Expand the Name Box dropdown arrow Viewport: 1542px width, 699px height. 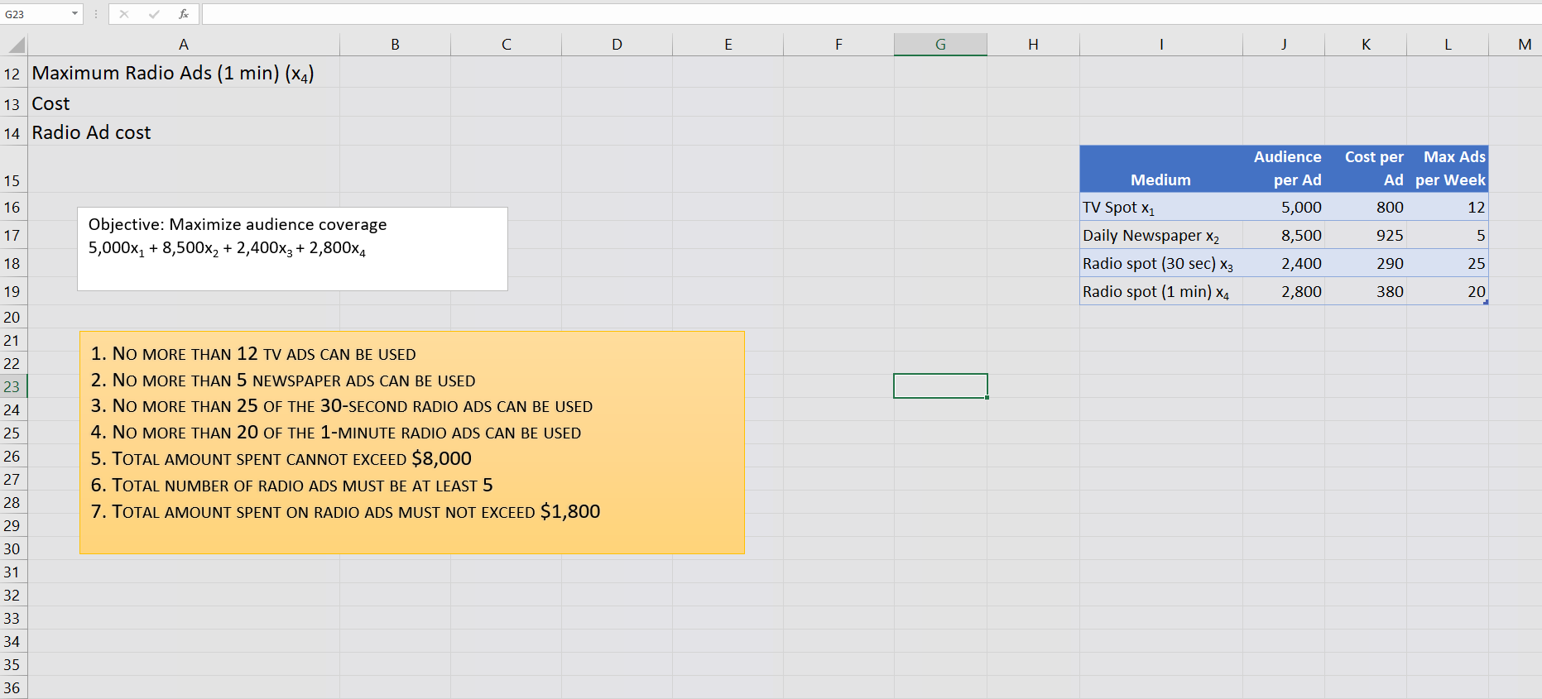pyautogui.click(x=74, y=14)
